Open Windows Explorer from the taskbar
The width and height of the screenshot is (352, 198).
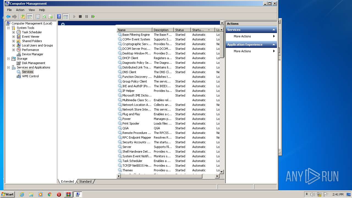[31, 194]
